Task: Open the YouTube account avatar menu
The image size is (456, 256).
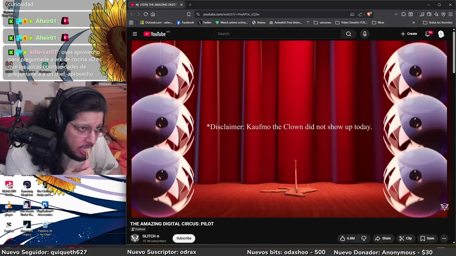Action: coord(441,34)
